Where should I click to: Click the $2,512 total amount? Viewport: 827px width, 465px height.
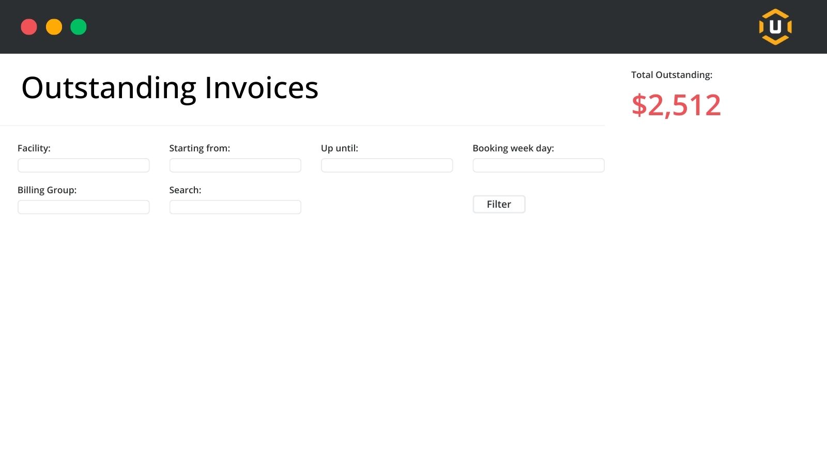coord(676,105)
